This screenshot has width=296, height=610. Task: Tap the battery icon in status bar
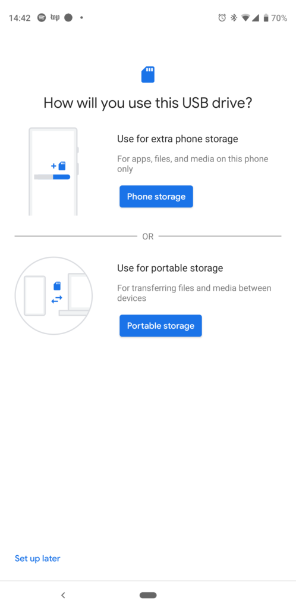click(x=266, y=18)
